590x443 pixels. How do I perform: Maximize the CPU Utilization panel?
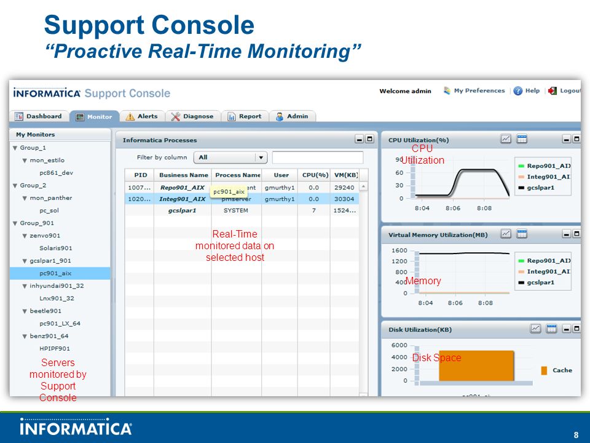click(576, 139)
